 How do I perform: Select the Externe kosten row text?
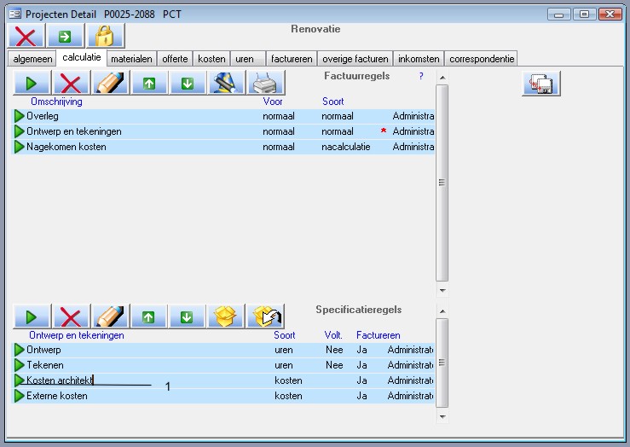pos(56,396)
